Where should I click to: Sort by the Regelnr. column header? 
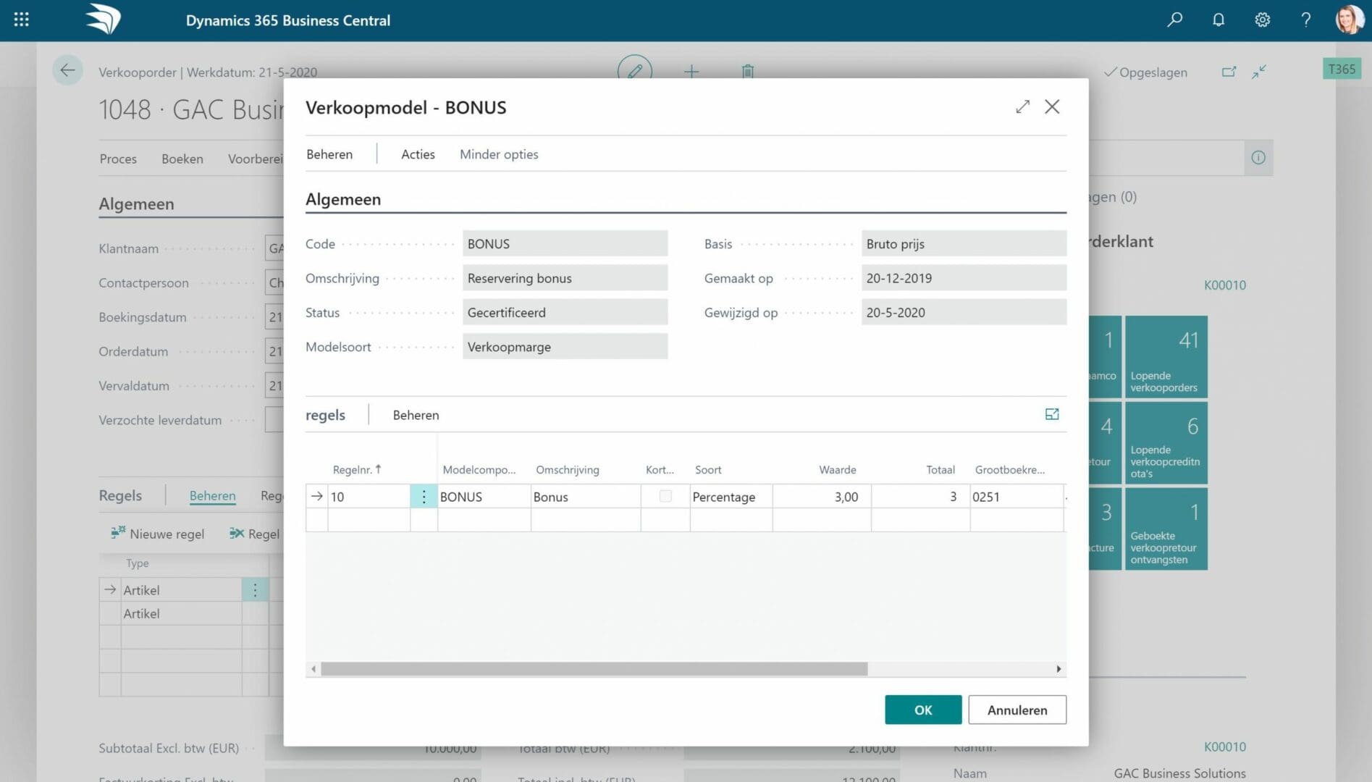click(x=356, y=469)
